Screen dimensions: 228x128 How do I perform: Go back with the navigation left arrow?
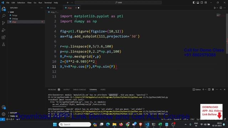68,2
